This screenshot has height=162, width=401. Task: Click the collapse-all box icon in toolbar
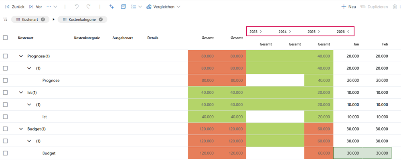(124, 7)
